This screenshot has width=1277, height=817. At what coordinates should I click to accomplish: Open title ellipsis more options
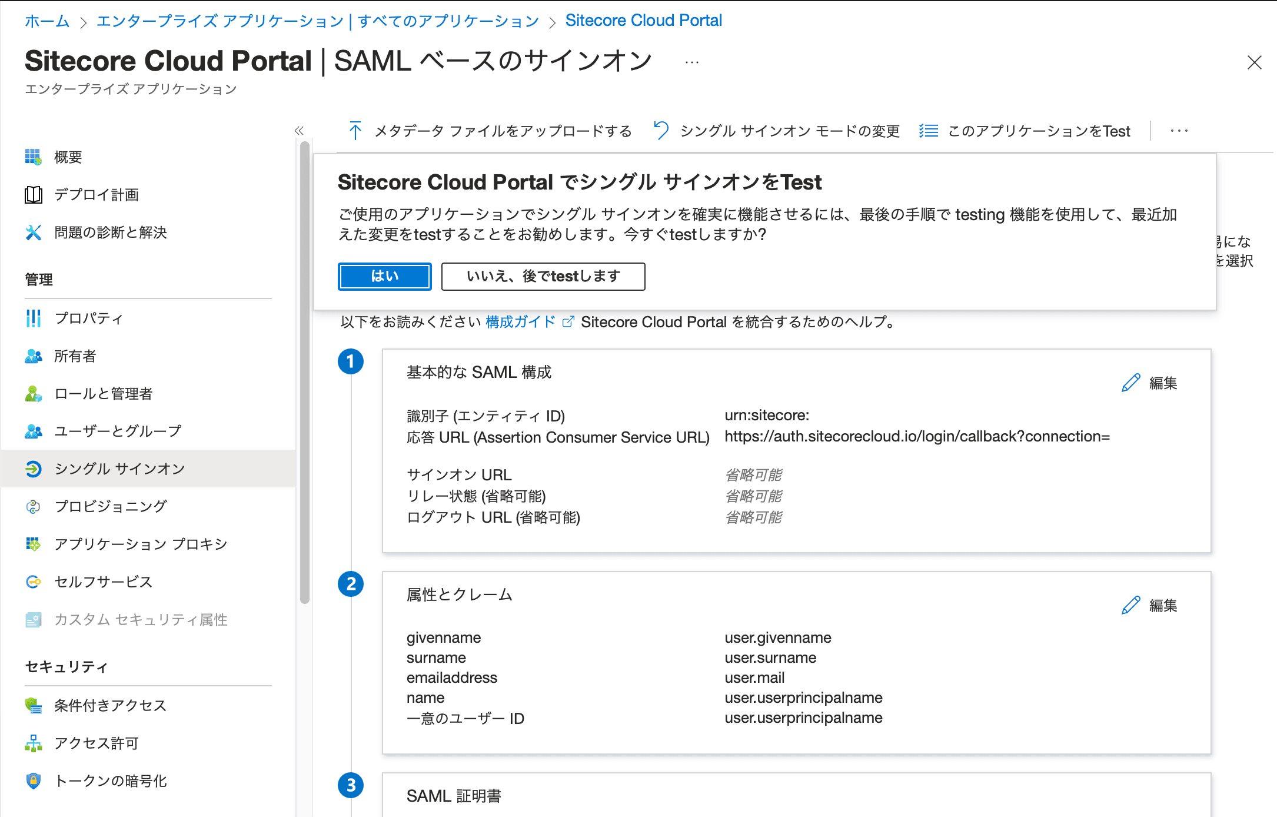point(692,62)
